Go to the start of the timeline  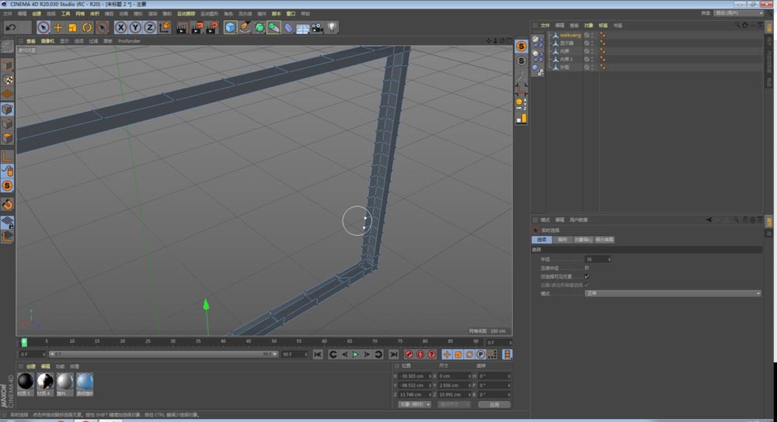pos(318,355)
